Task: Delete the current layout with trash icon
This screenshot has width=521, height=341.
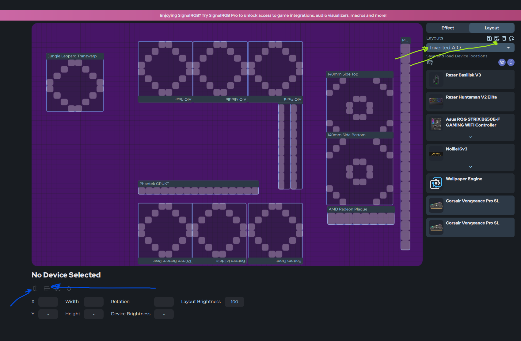Action: pyautogui.click(x=504, y=38)
